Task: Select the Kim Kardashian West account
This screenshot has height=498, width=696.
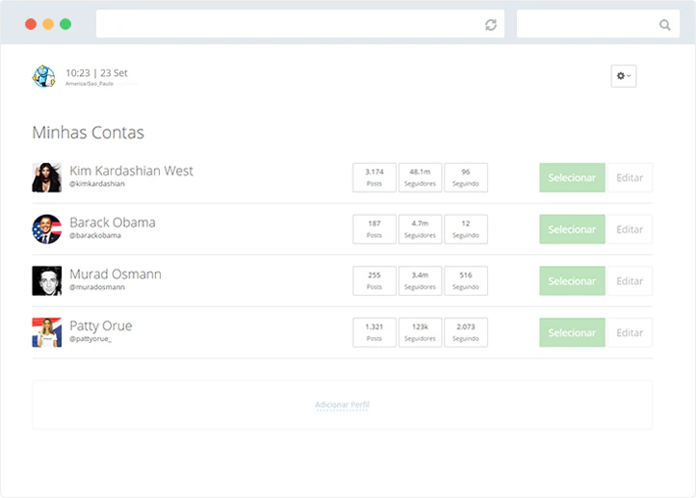Action: [572, 177]
